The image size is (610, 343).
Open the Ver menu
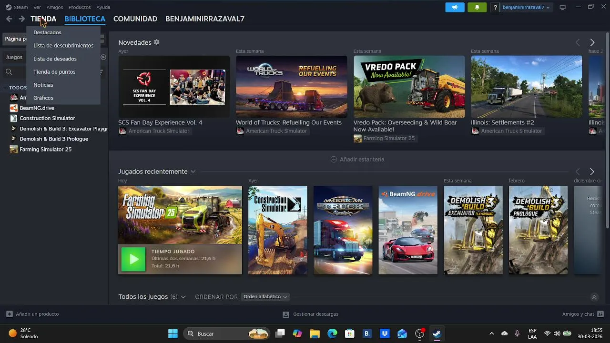(37, 7)
